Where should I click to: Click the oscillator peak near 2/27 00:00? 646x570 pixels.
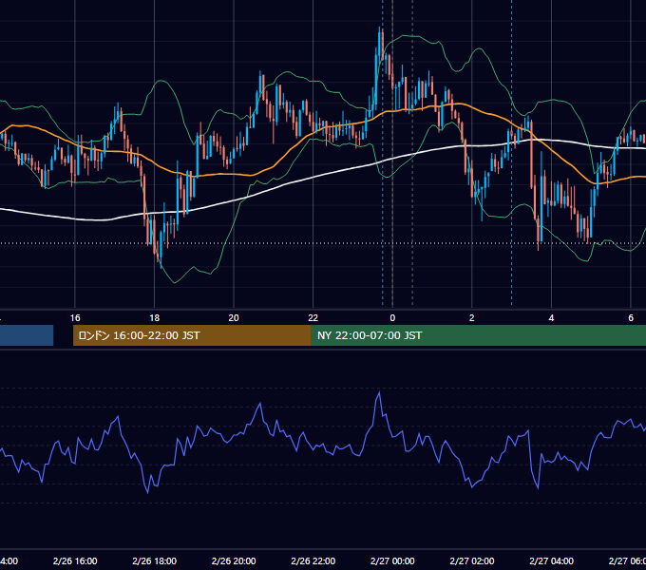(x=379, y=393)
